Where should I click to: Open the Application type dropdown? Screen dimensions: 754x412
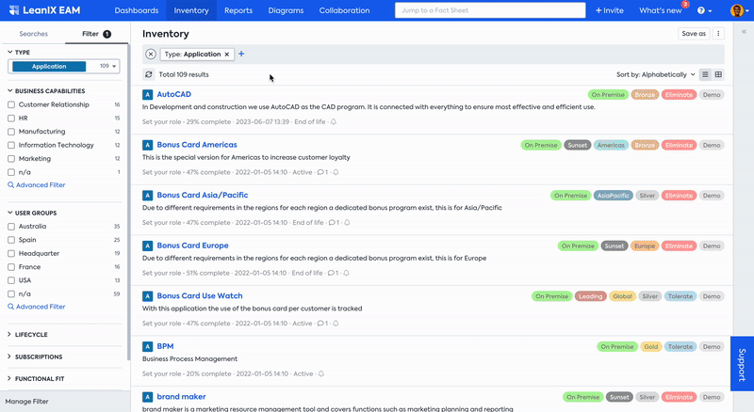[64, 66]
